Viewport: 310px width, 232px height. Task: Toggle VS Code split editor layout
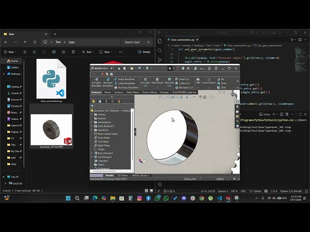coord(300,40)
